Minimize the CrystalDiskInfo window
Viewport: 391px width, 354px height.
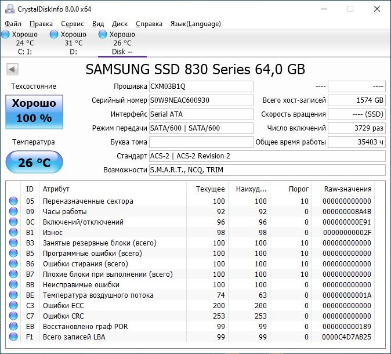(x=324, y=9)
